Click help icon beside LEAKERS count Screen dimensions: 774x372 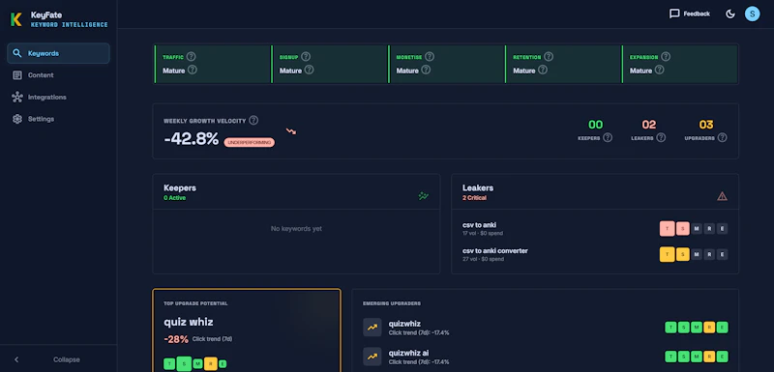coord(661,138)
